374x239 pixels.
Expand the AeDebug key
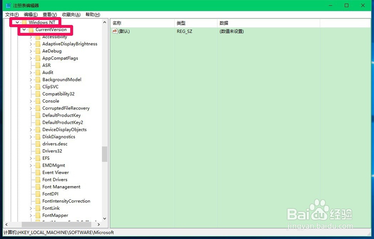coord(31,51)
